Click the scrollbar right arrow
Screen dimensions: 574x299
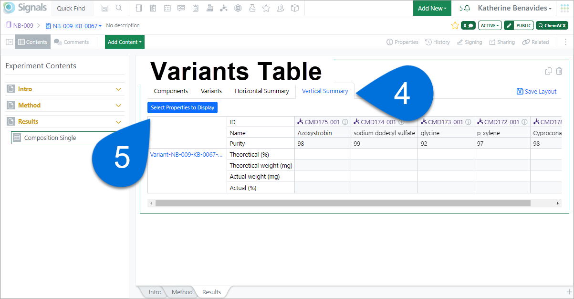point(557,203)
